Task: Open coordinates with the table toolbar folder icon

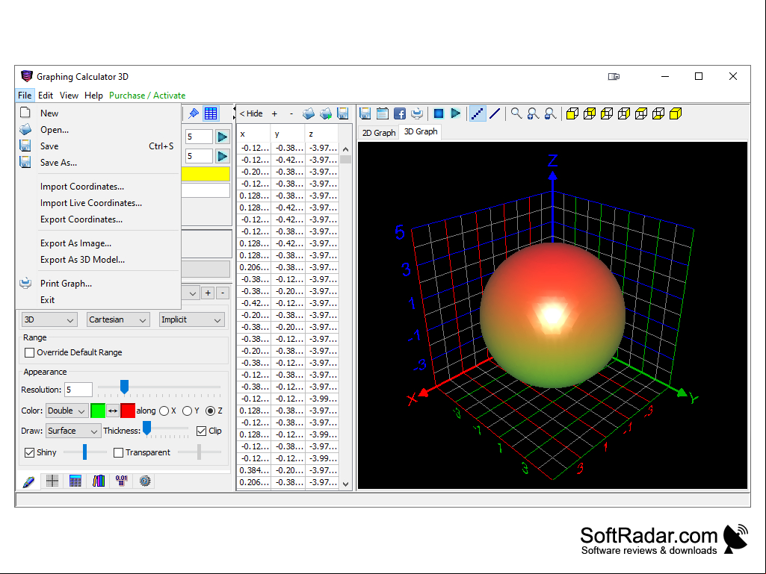Action: 308,113
